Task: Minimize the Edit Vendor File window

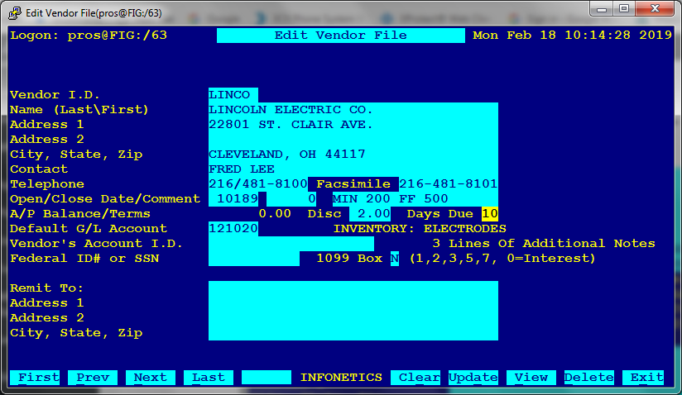Action: [x=602, y=9]
